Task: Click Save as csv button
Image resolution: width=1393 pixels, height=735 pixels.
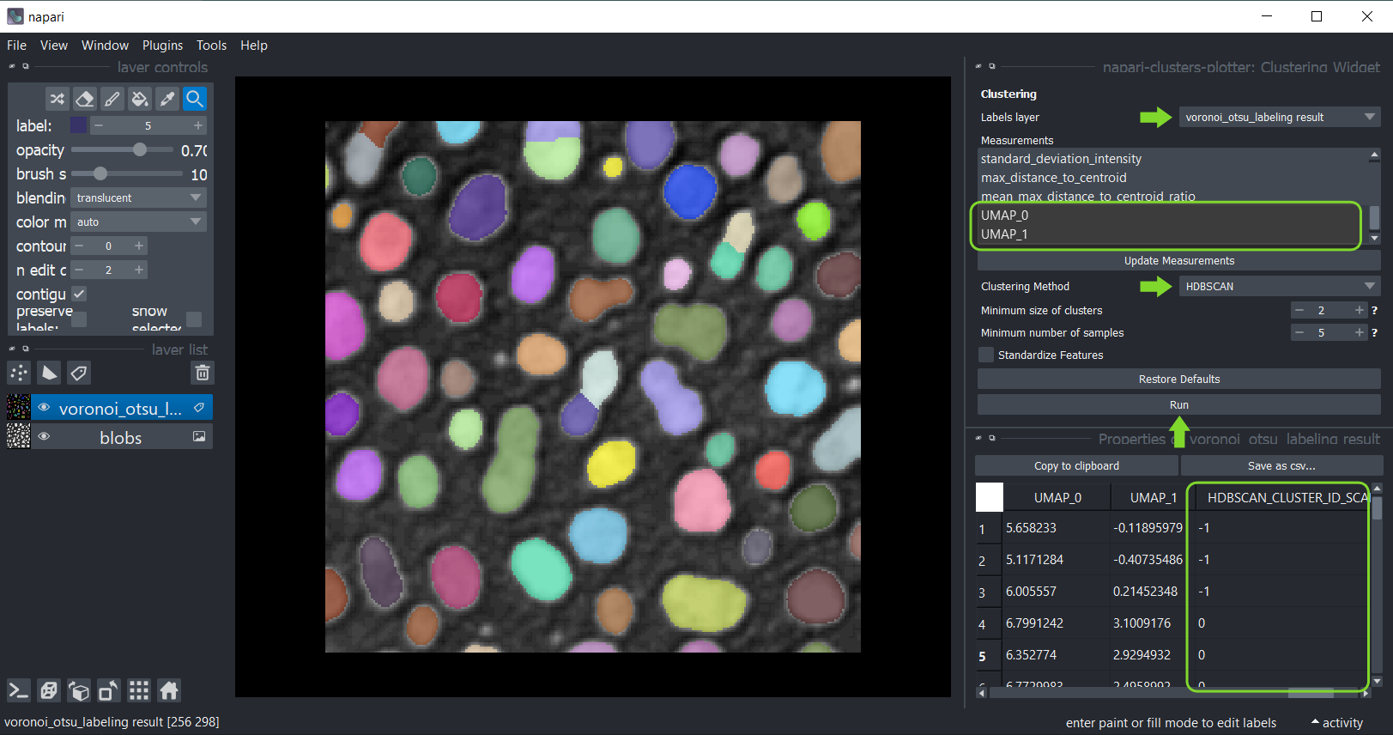Action: coord(1281,465)
